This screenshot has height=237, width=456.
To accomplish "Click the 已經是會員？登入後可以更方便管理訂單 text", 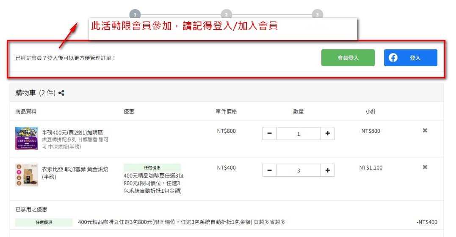I will click(x=66, y=58).
